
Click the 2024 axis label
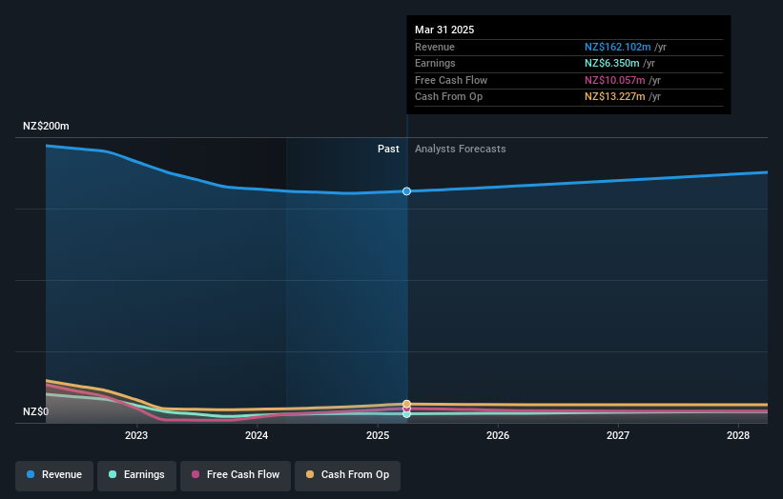pyautogui.click(x=257, y=435)
